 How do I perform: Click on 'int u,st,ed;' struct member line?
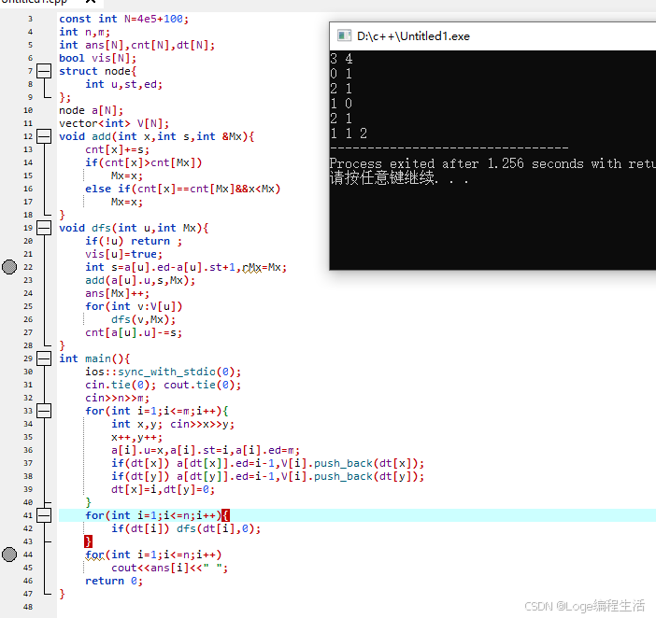tap(124, 84)
